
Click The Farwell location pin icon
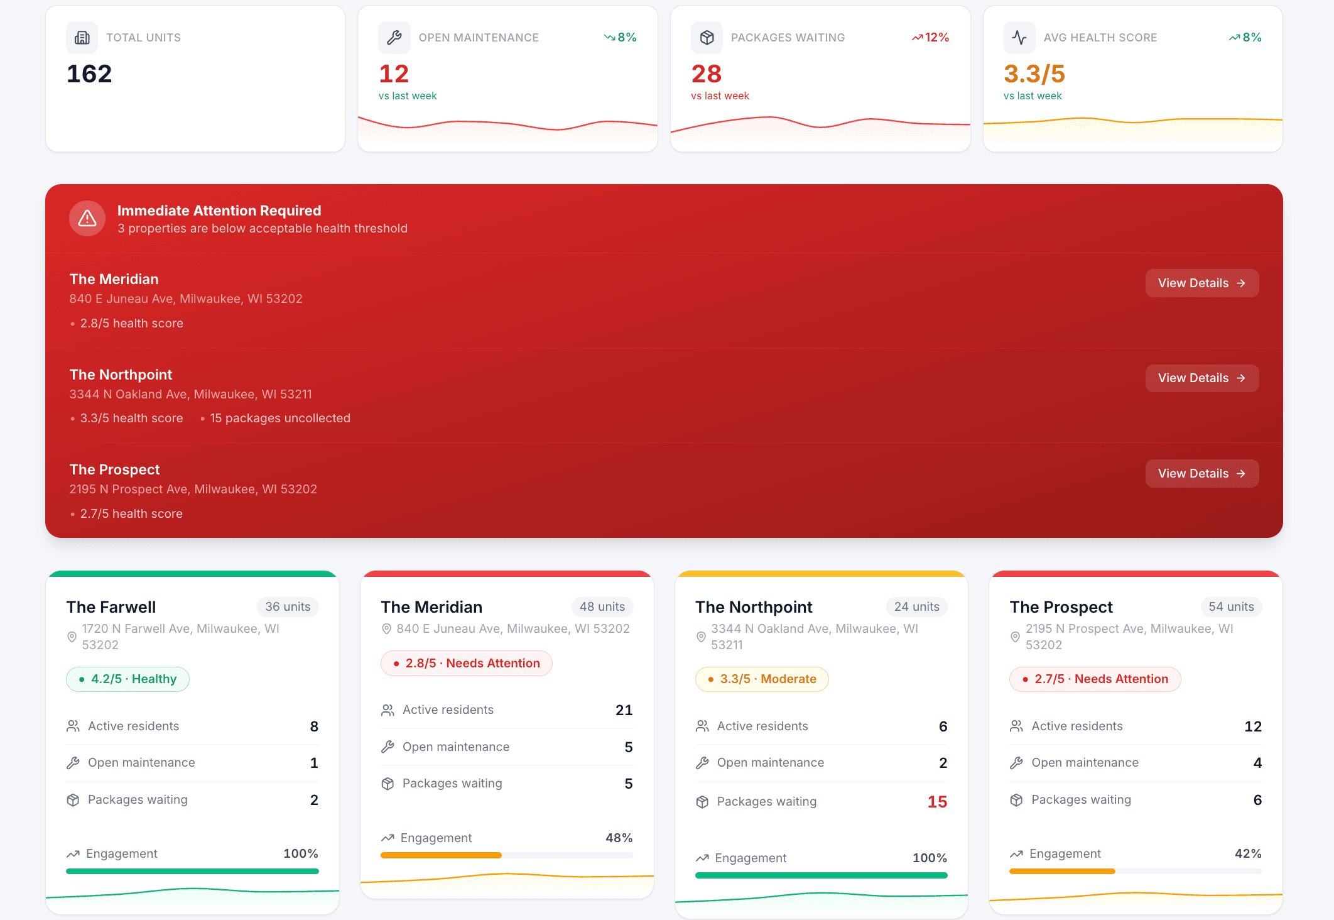[72, 637]
